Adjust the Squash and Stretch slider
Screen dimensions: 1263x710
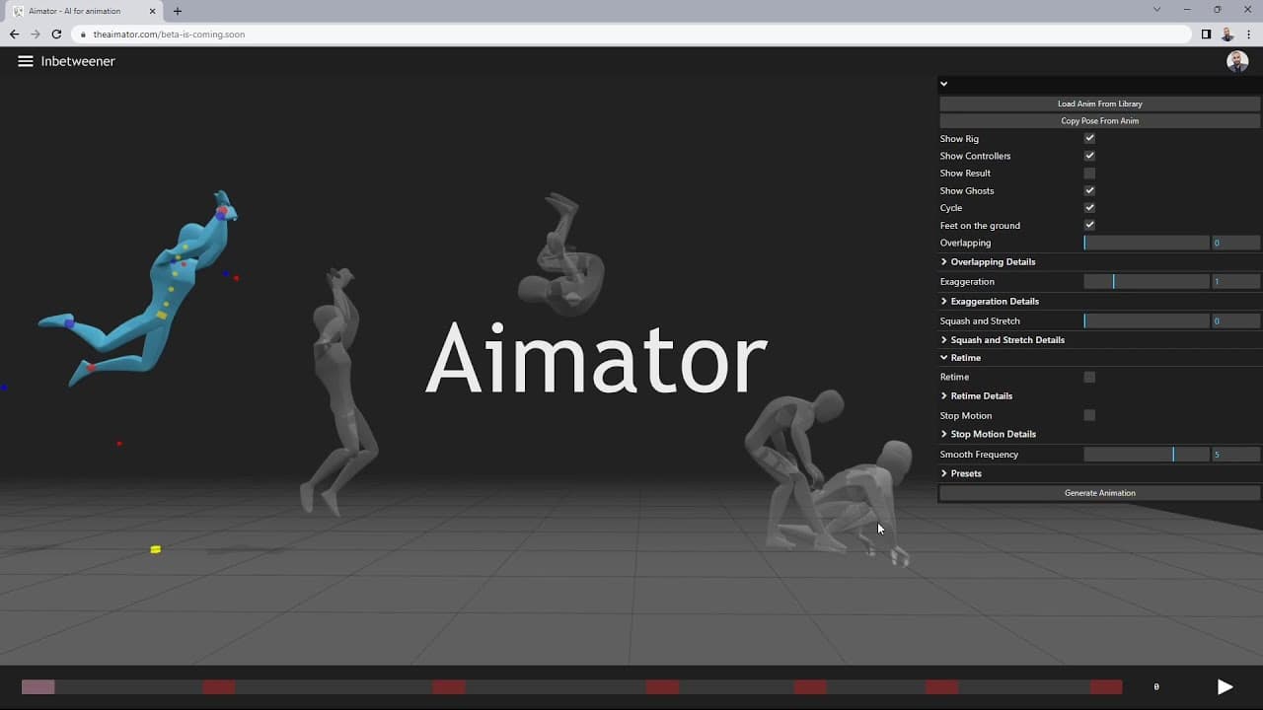point(1146,320)
